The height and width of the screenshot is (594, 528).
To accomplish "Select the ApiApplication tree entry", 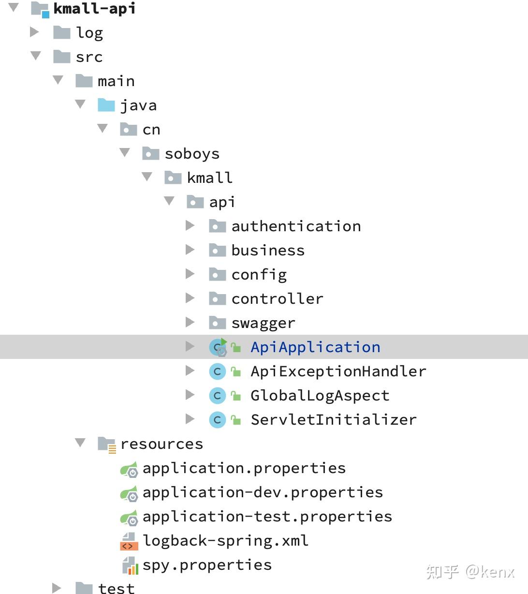I will (x=315, y=347).
